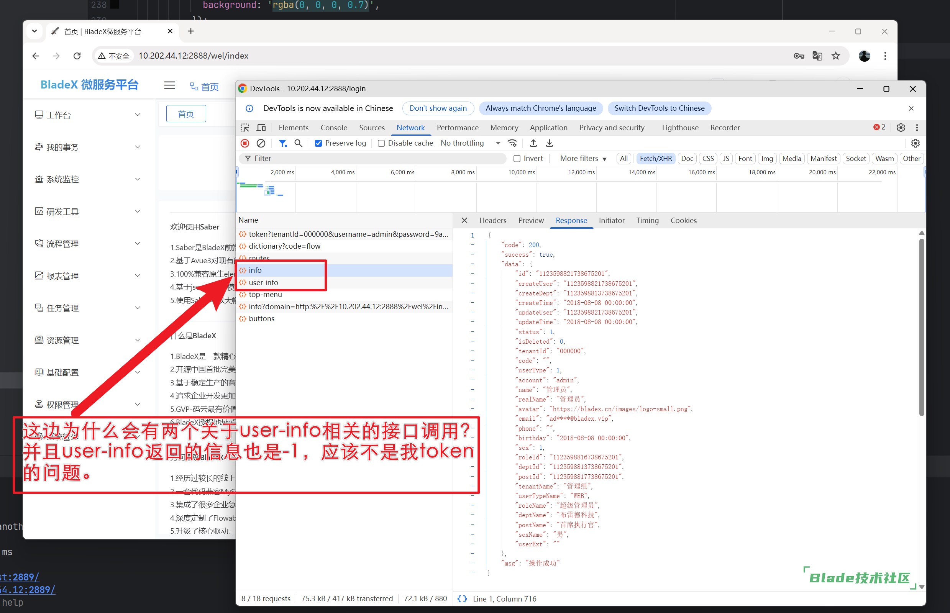Toggle the Img request filter

click(x=767, y=159)
